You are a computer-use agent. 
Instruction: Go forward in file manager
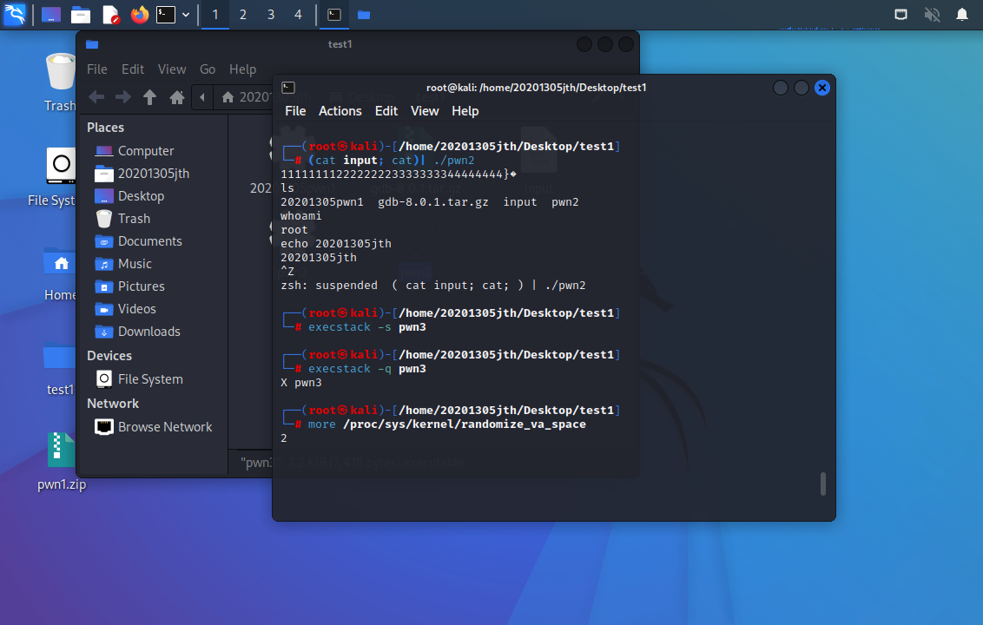[123, 97]
